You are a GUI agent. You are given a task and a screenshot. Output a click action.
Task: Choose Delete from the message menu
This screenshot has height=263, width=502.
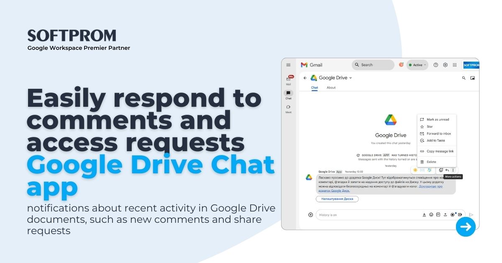437,162
